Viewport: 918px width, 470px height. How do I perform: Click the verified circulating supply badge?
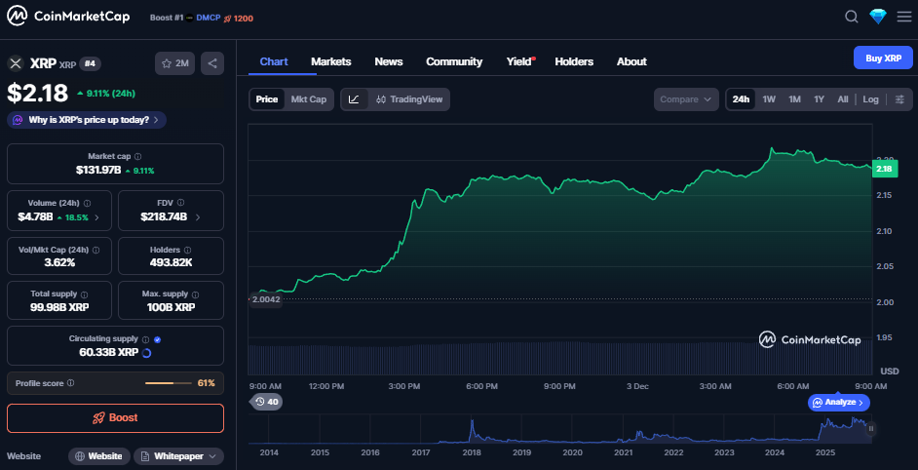[x=158, y=338]
